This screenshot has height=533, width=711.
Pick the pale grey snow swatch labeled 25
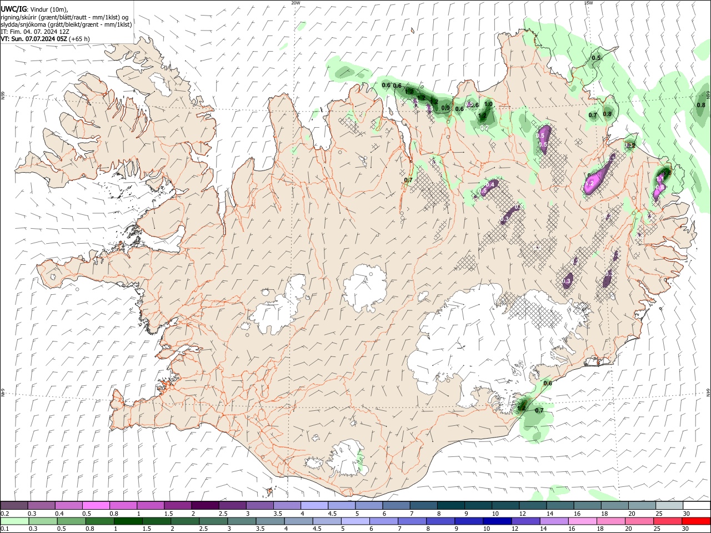[x=668, y=506]
